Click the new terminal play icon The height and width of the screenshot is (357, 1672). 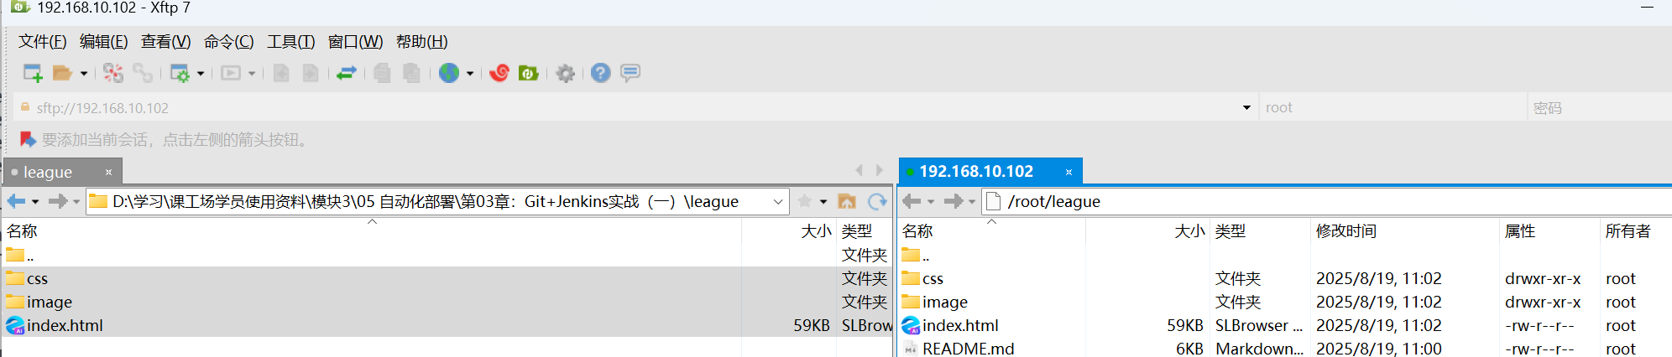(x=231, y=73)
